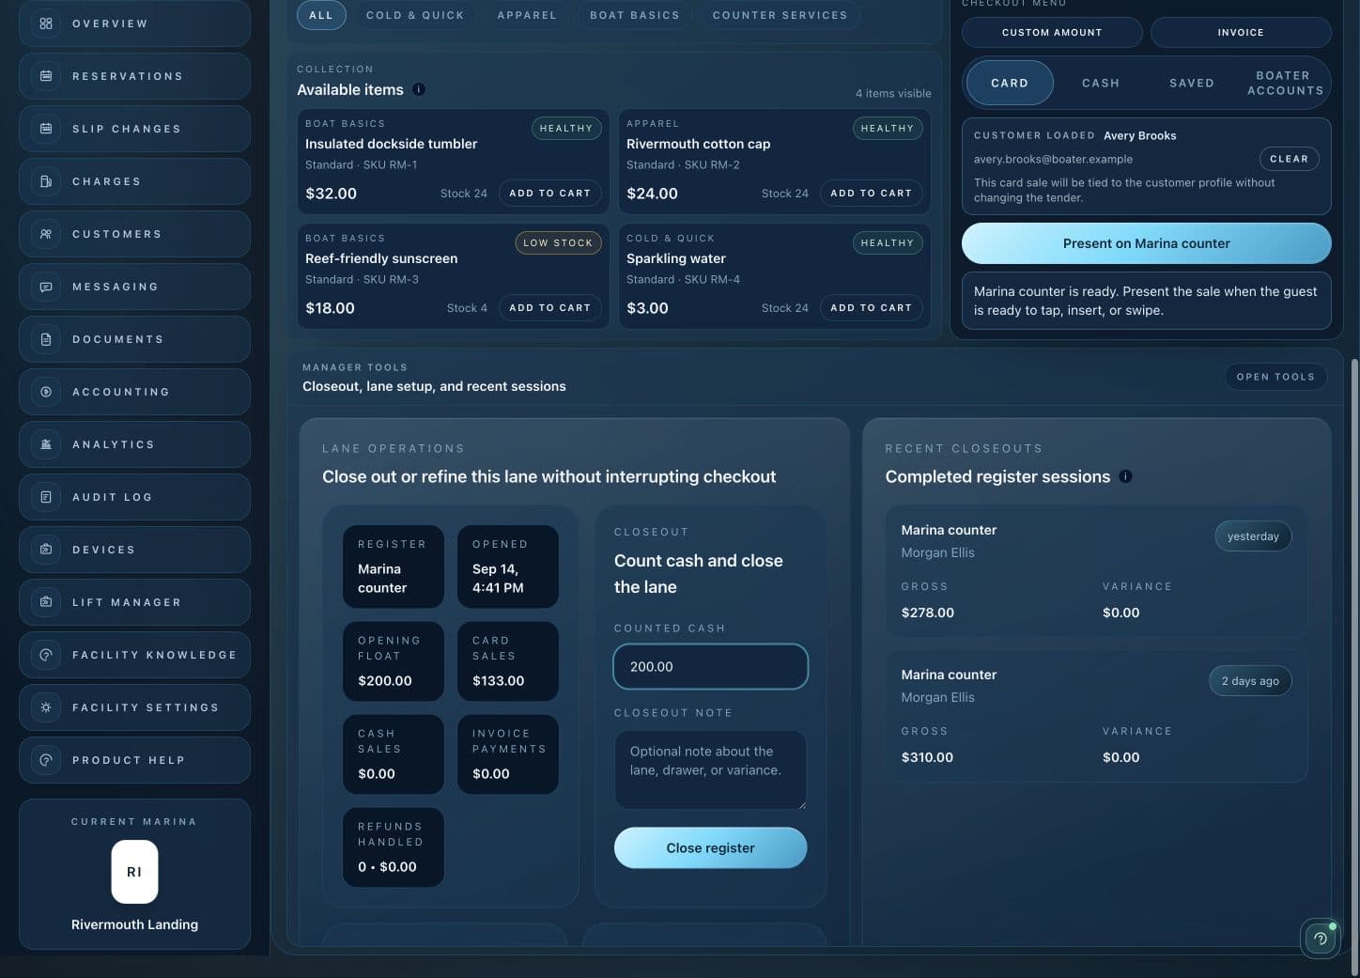Select the Card tender option
Image resolution: width=1360 pixels, height=978 pixels.
point(1010,83)
